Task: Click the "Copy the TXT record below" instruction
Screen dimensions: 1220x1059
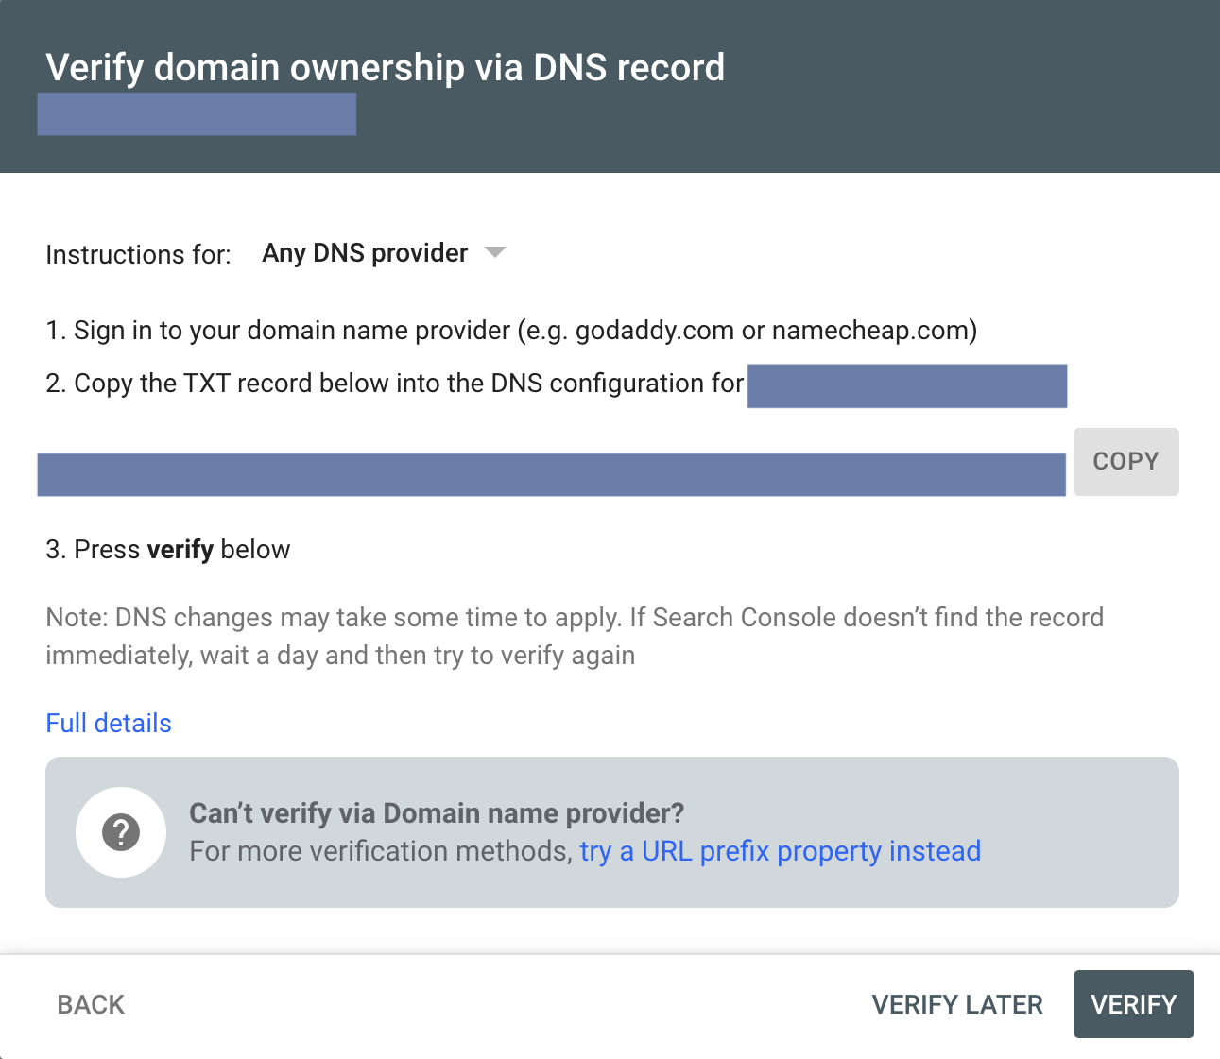Action: 394,384
